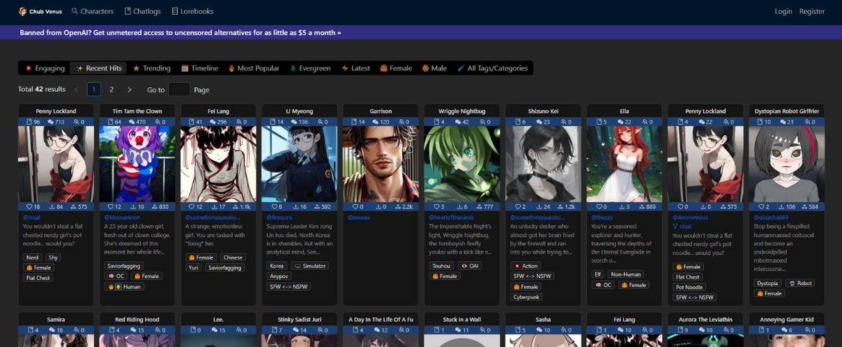Open the uncensored alternatives banner link
The height and width of the screenshot is (347, 842).
point(181,33)
